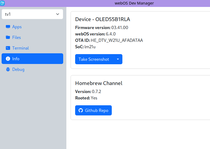Viewport: 210px width, 149px height.
Task: Switch to the Files section label
Action: tap(16, 37)
